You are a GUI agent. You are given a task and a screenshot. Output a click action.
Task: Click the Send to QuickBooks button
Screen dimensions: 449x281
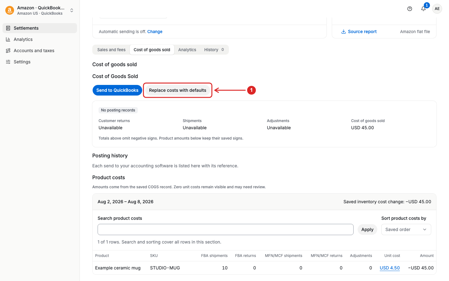tap(117, 90)
